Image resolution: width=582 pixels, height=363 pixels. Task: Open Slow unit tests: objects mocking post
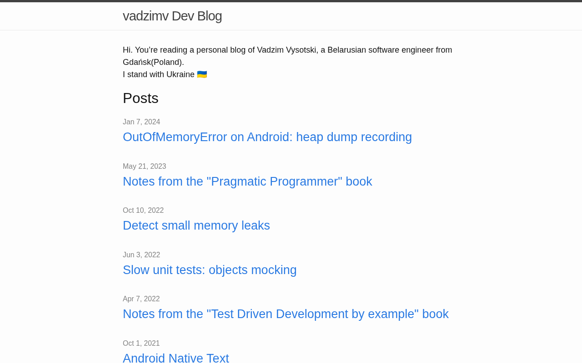click(210, 270)
